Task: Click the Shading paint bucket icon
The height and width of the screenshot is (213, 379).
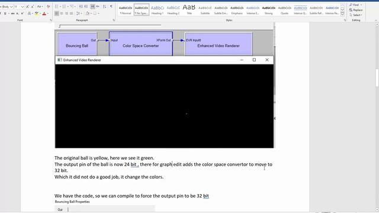Action: pyautogui.click(x=88, y=13)
